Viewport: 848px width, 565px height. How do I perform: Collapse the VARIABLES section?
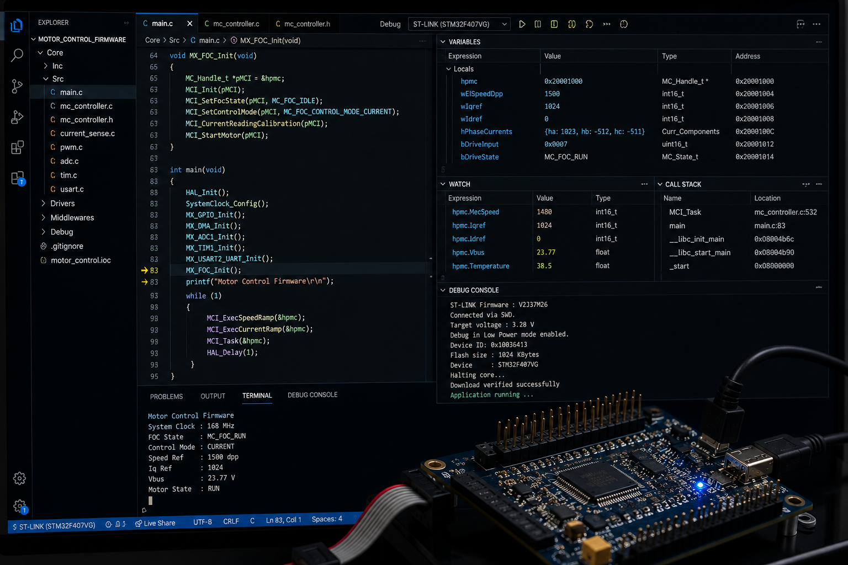pyautogui.click(x=443, y=42)
